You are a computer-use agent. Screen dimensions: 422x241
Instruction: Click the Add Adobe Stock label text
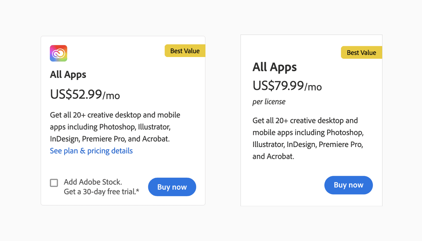(93, 182)
